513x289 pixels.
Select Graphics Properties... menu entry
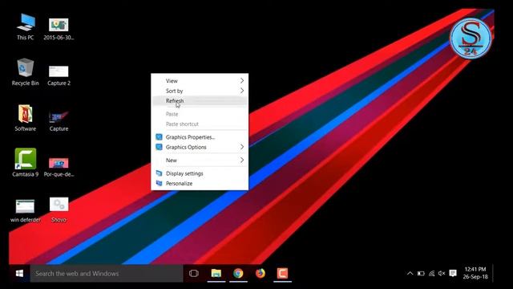pos(200,137)
